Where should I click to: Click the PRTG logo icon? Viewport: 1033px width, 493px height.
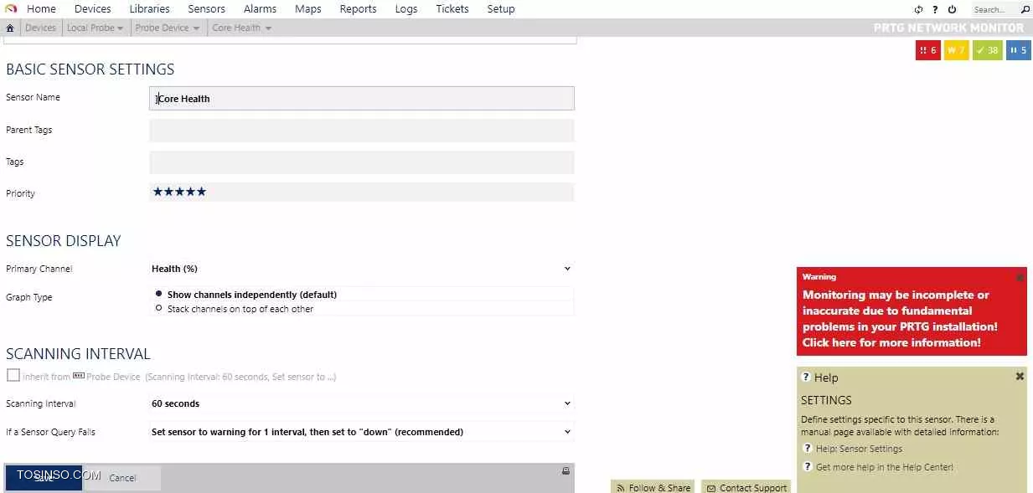(11, 9)
